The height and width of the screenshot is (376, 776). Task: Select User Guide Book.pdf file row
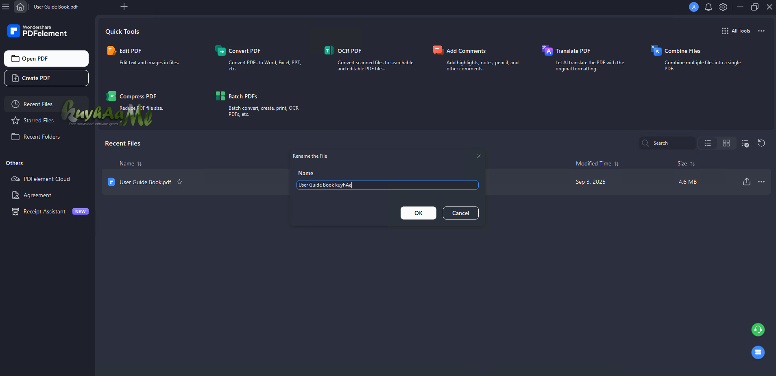[x=436, y=182]
